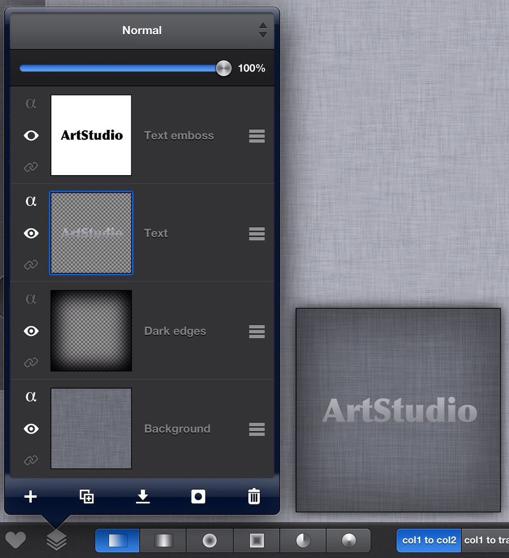Tap the Normal blend mode bar
The height and width of the screenshot is (558, 509).
pyautogui.click(x=141, y=30)
